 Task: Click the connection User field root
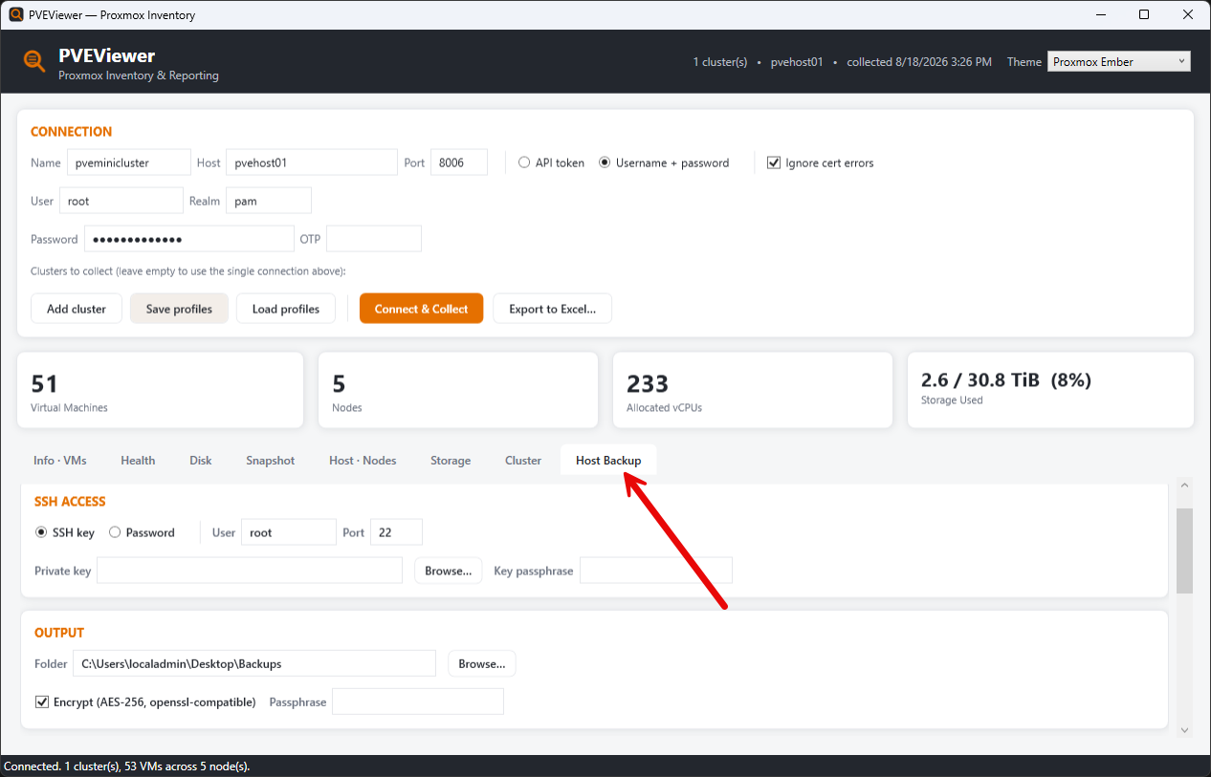pos(121,201)
